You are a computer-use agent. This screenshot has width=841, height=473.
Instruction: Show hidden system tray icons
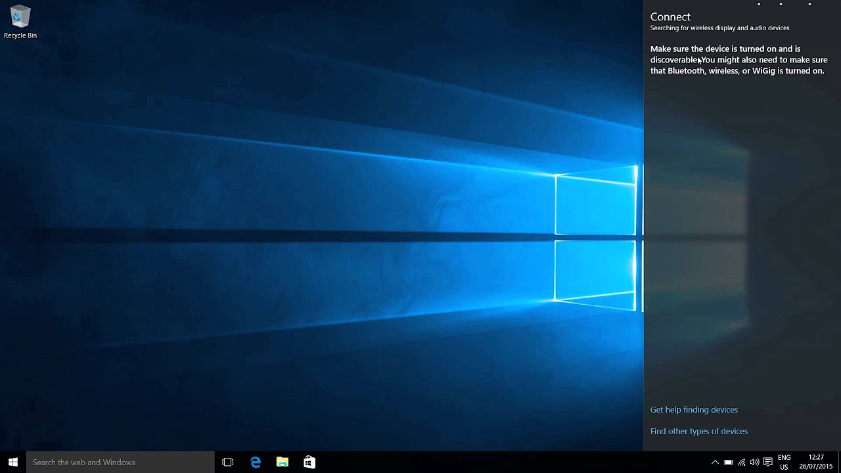click(715, 462)
